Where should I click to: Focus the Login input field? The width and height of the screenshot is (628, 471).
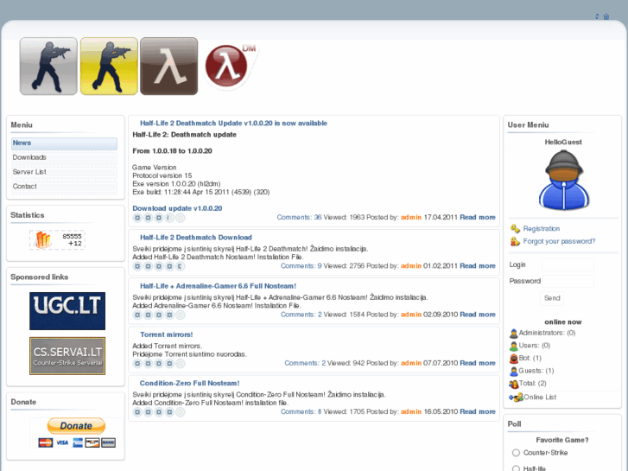[568, 265]
